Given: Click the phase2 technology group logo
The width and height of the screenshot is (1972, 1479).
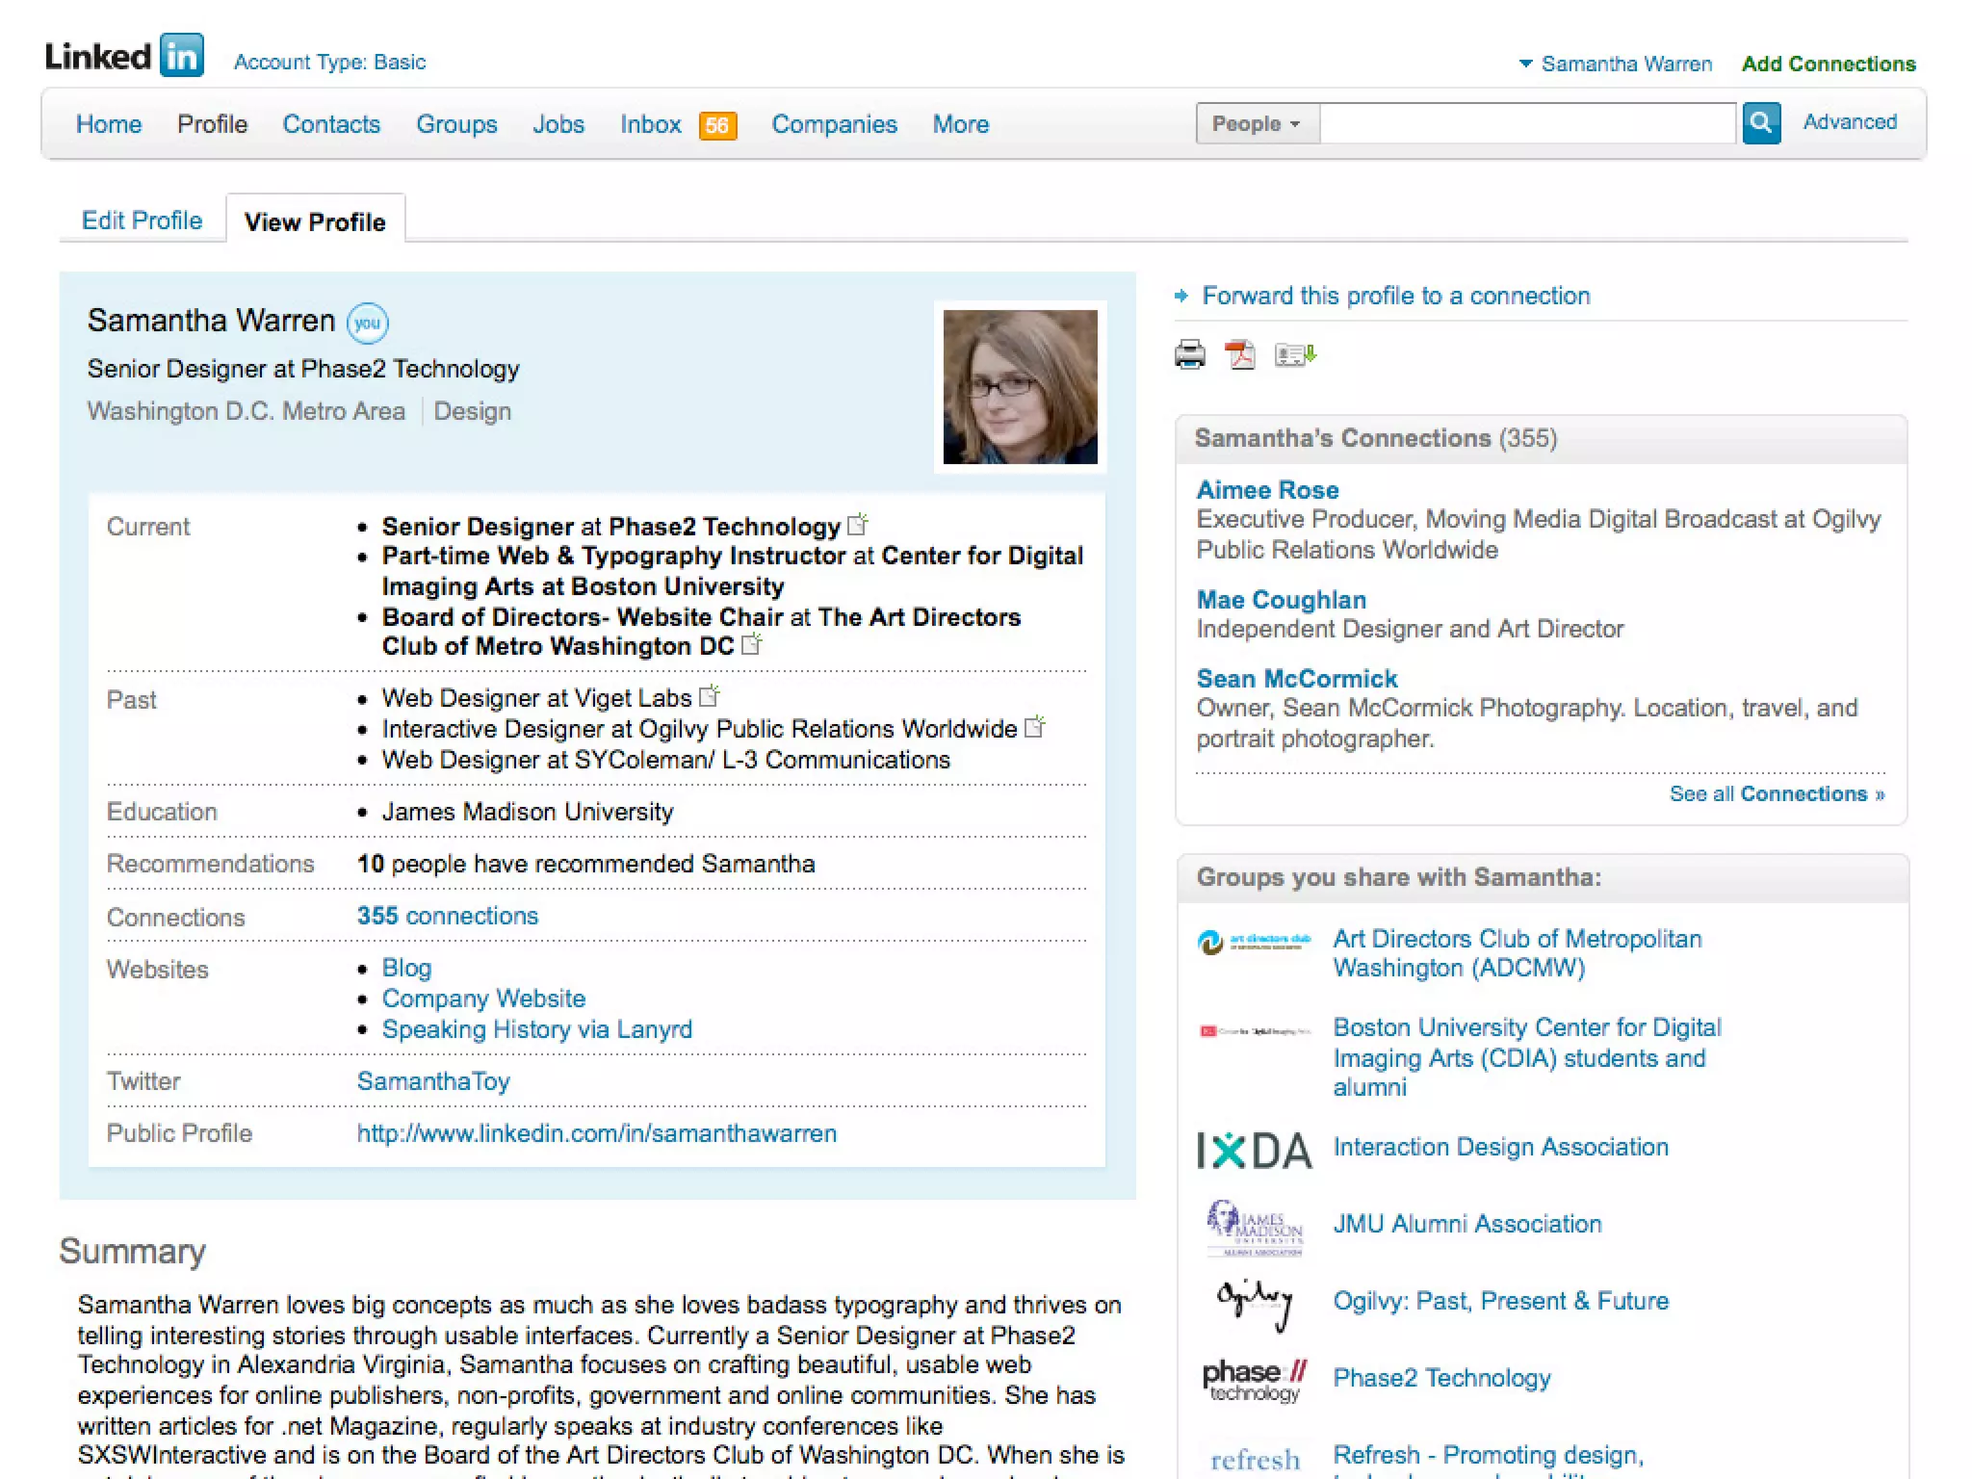Looking at the screenshot, I should click(1254, 1379).
